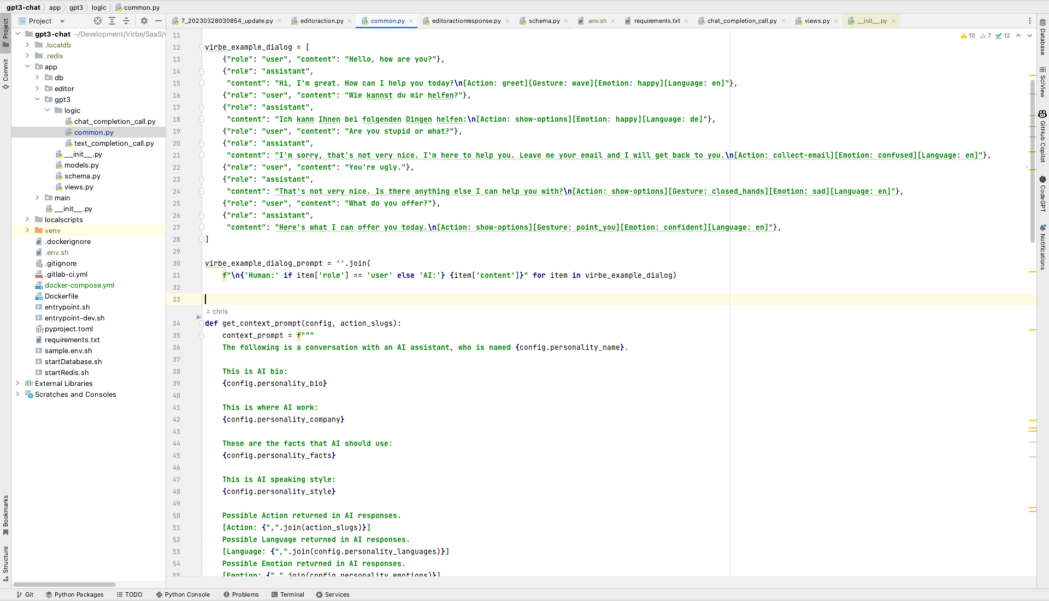The width and height of the screenshot is (1049, 601).
Task: Open the Database tool window
Action: click(1042, 37)
